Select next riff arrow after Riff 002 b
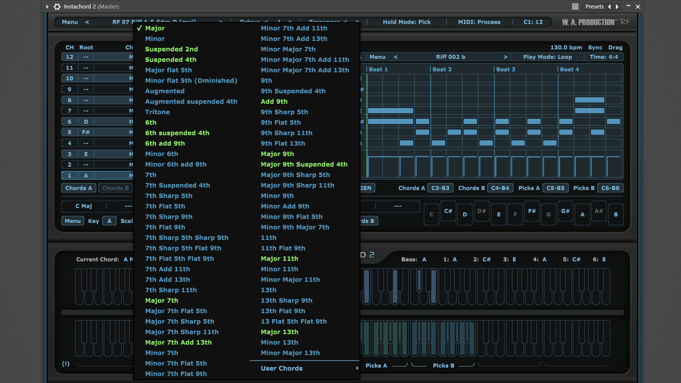The height and width of the screenshot is (383, 681). (x=506, y=57)
